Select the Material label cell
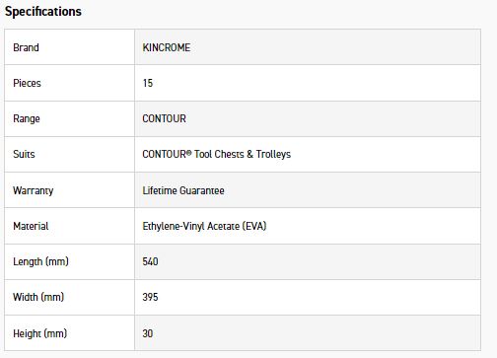 [69, 226]
